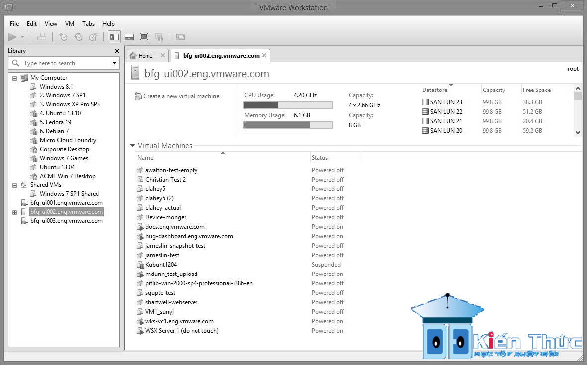Click the datastore list scroll down arrow
This screenshot has height=365, width=587.
coord(578,132)
